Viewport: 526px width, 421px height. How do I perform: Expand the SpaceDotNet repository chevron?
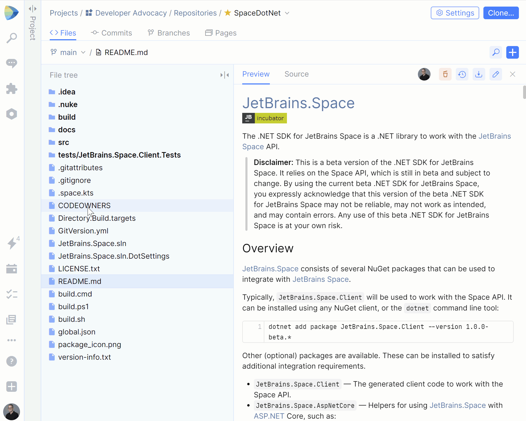[287, 13]
